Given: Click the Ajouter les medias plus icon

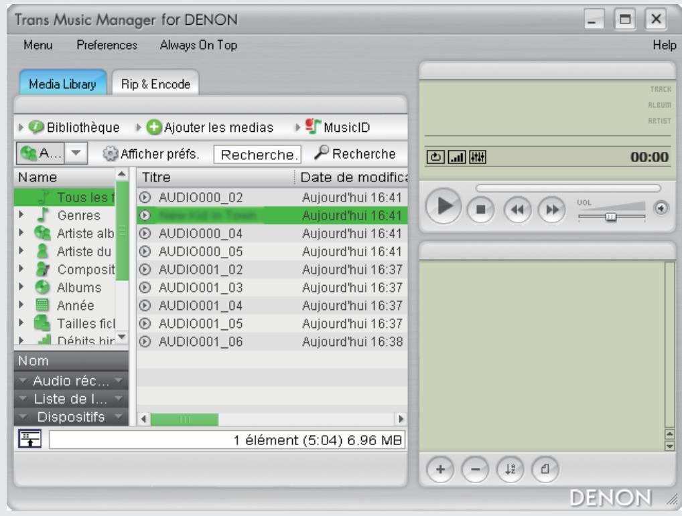Looking at the screenshot, I should point(153,127).
